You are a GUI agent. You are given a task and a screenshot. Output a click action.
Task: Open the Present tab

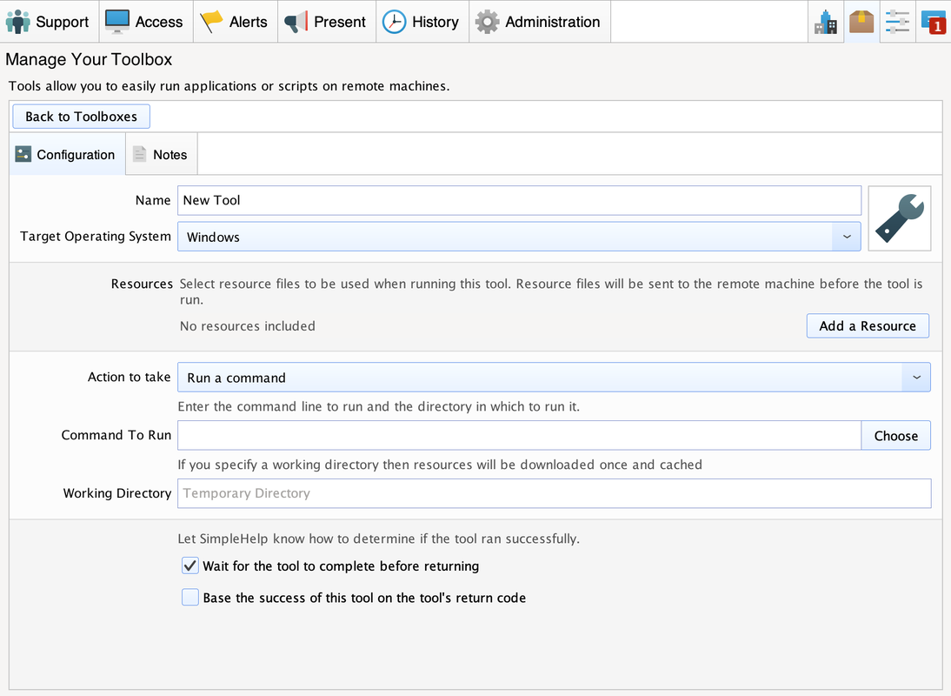pyautogui.click(x=326, y=22)
